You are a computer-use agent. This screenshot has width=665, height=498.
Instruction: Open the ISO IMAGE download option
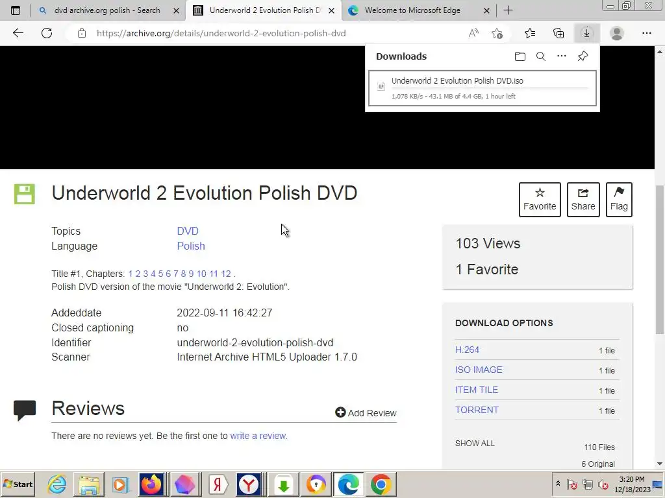(x=479, y=370)
